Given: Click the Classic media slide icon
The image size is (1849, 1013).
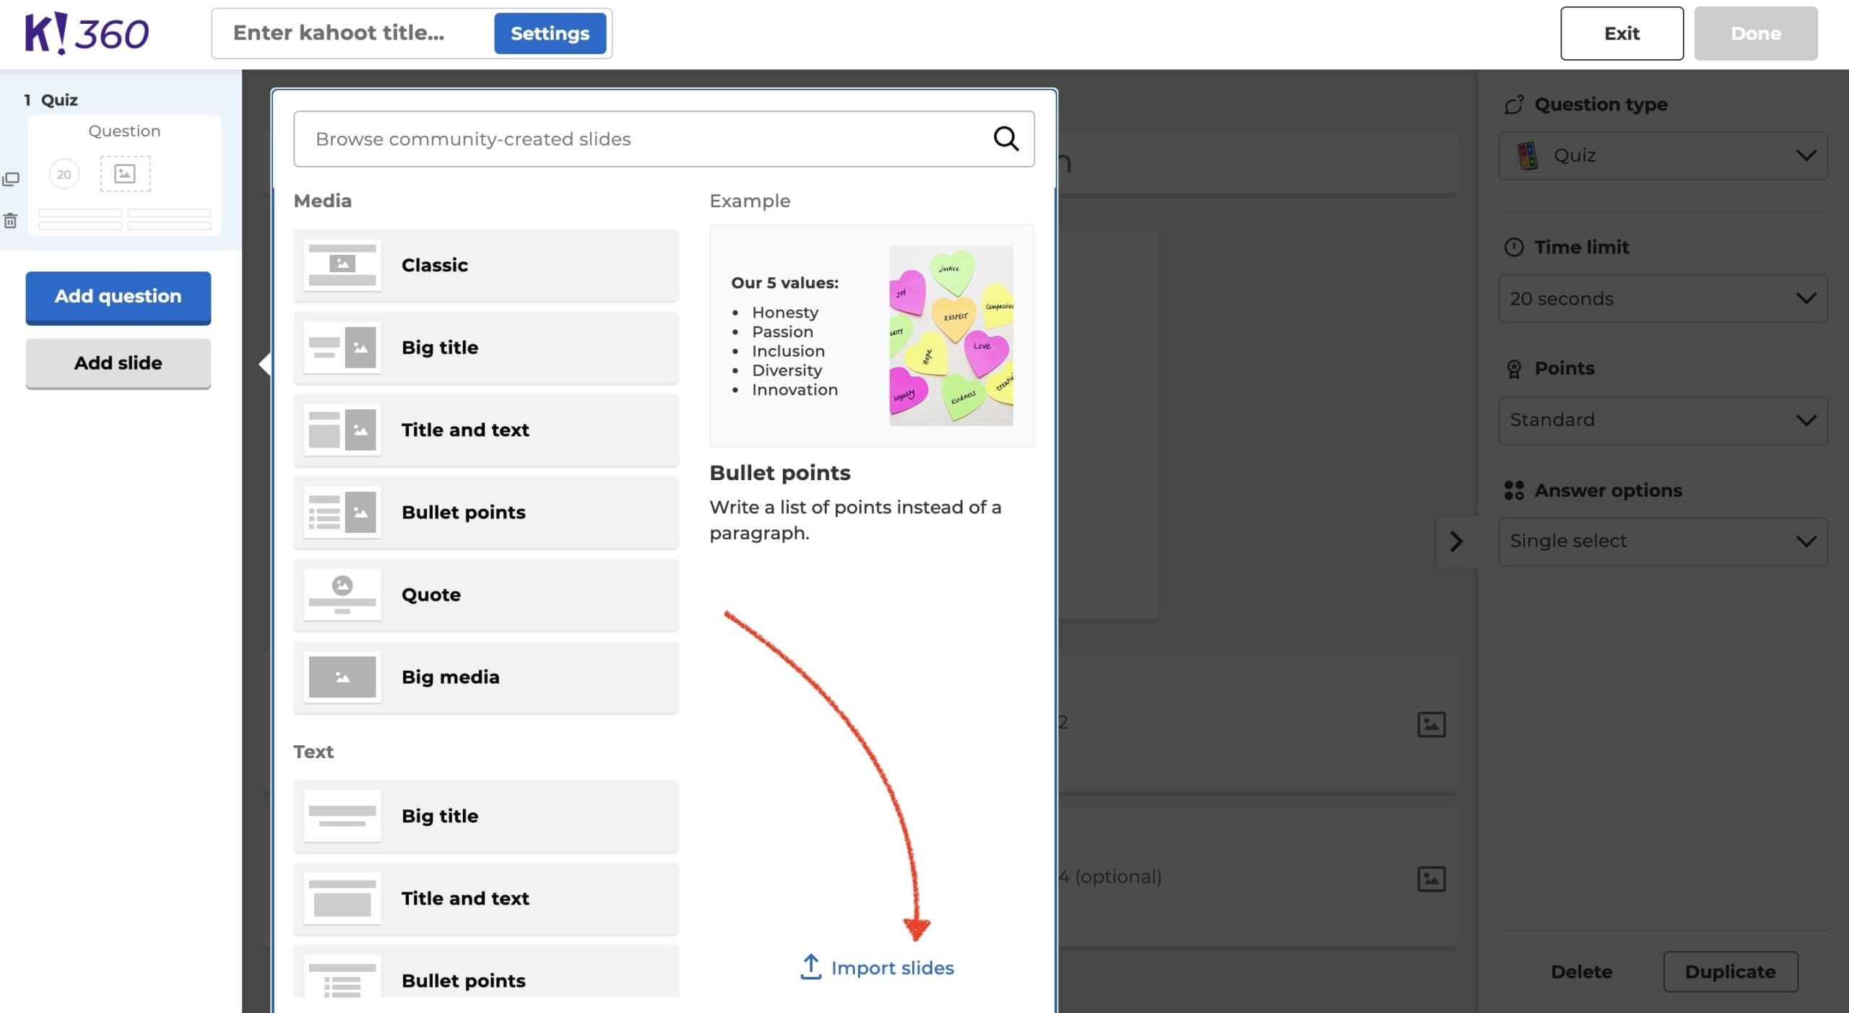Looking at the screenshot, I should pyautogui.click(x=343, y=264).
